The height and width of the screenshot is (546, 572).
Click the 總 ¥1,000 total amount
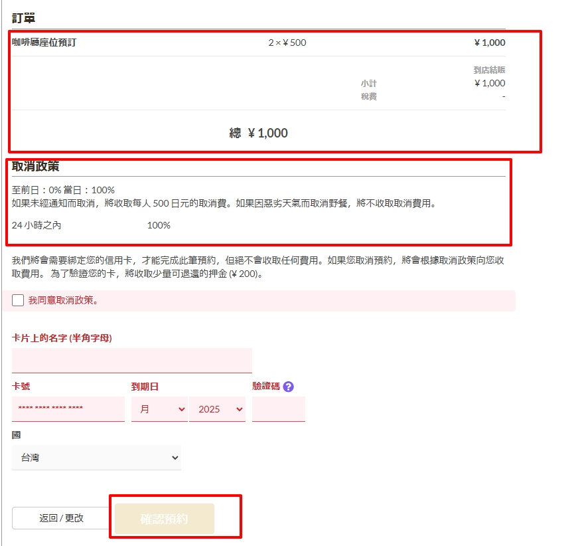[258, 133]
